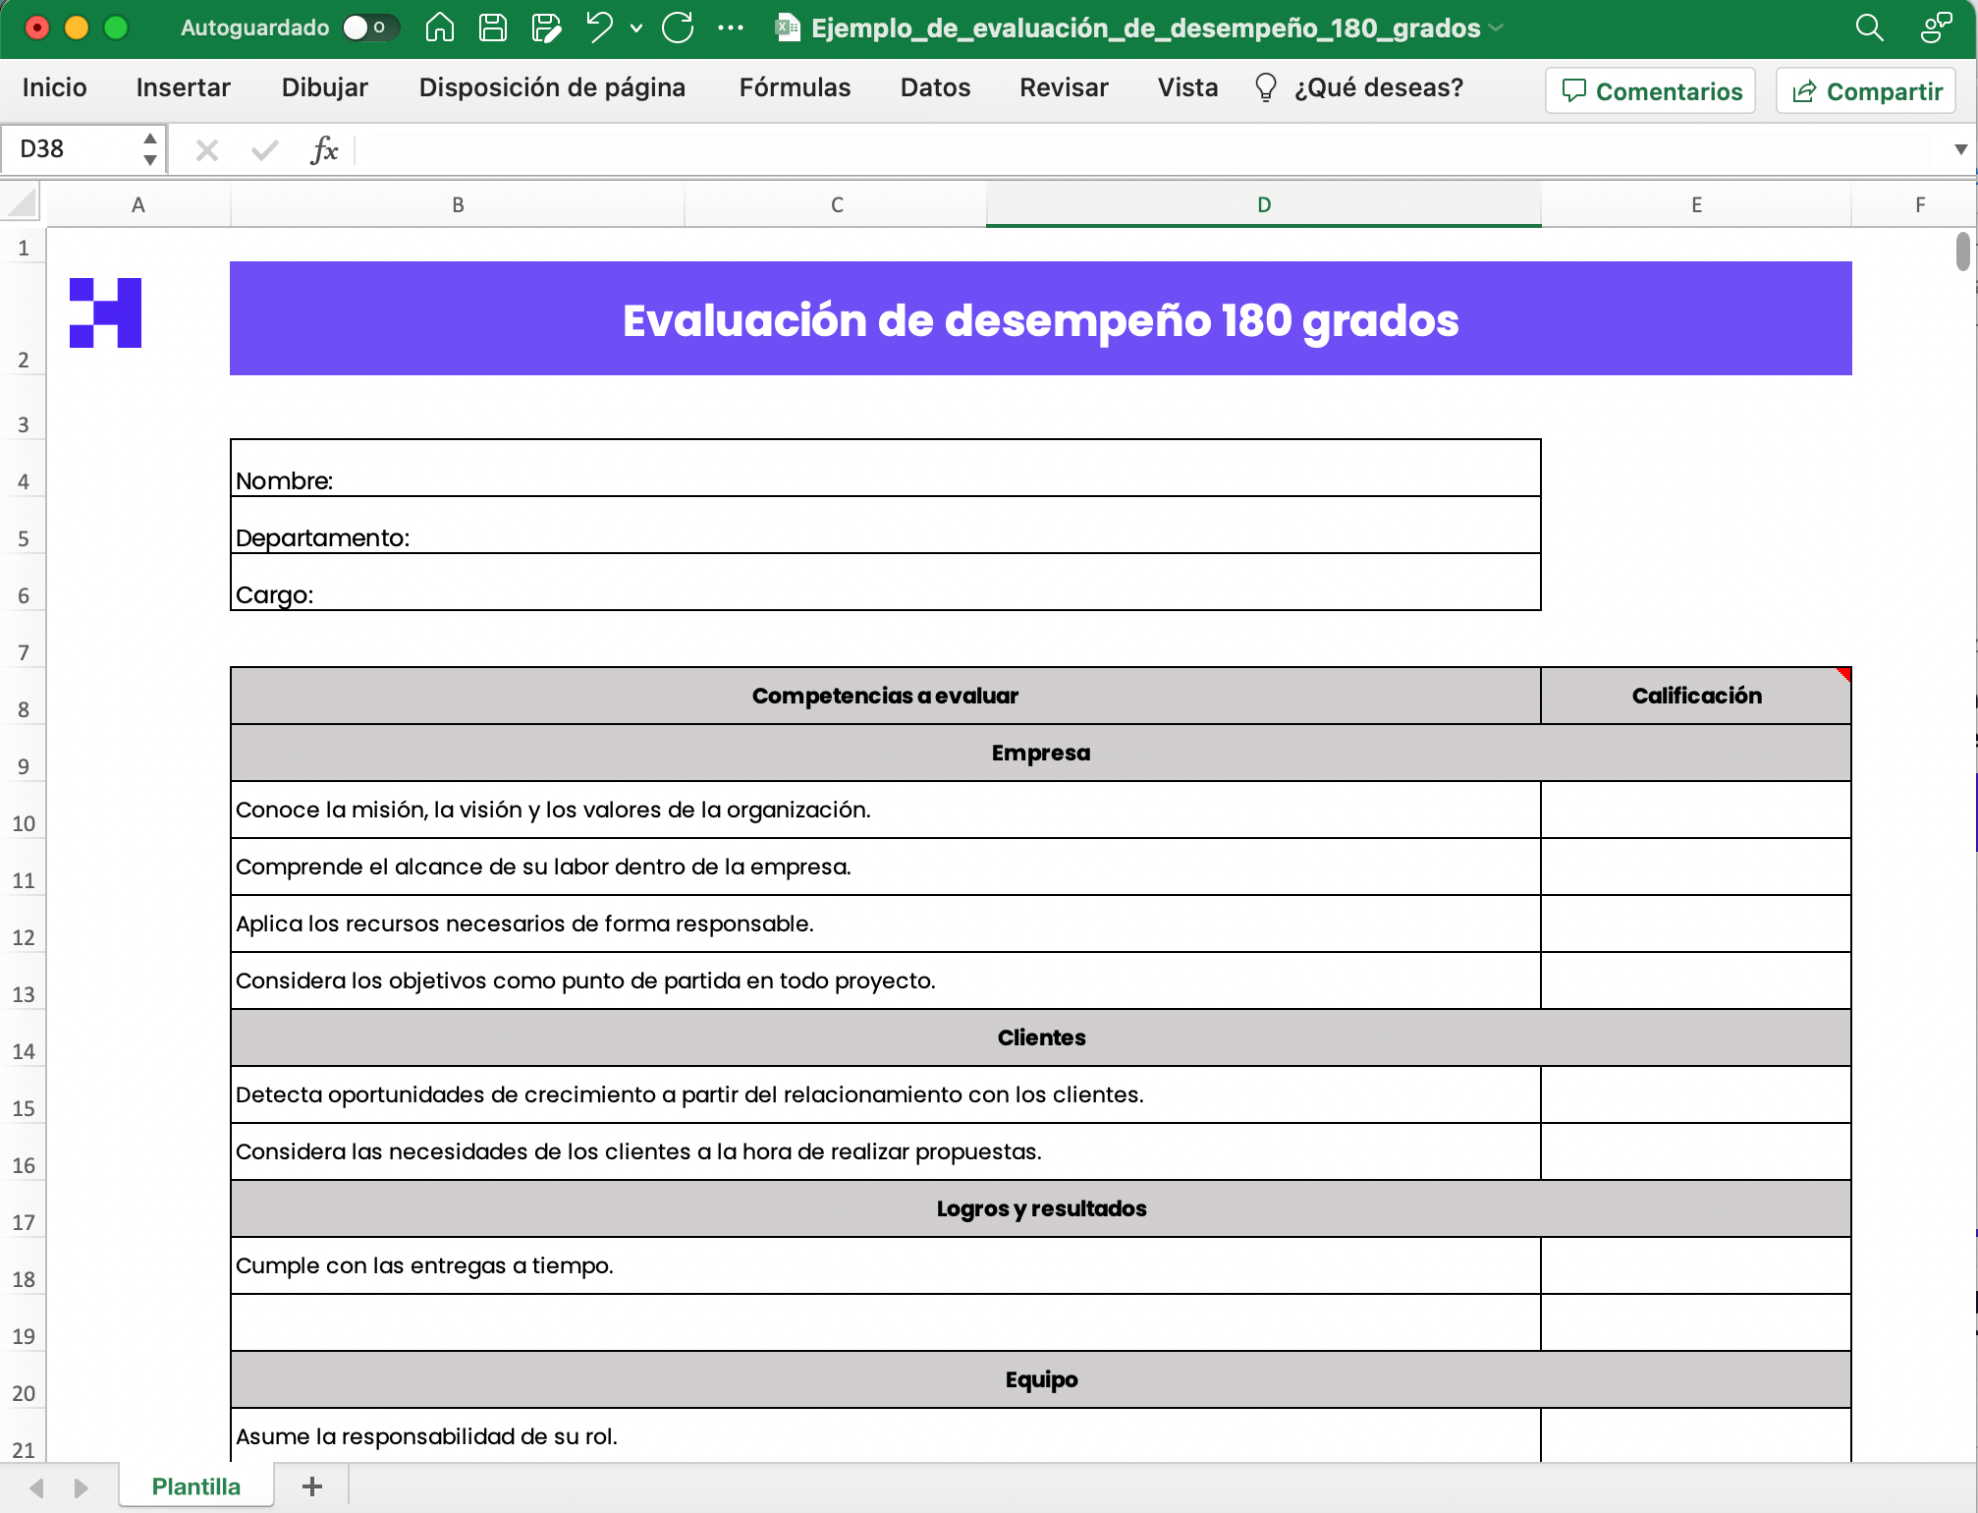
Task: Click inside the formula bar input
Action: click(x=1149, y=149)
